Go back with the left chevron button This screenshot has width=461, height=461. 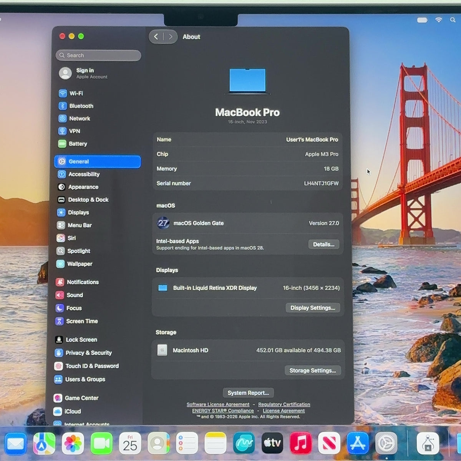[156, 37]
